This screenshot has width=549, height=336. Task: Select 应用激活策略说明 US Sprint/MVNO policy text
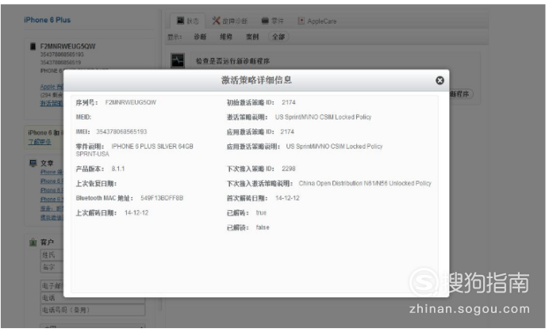point(334,147)
